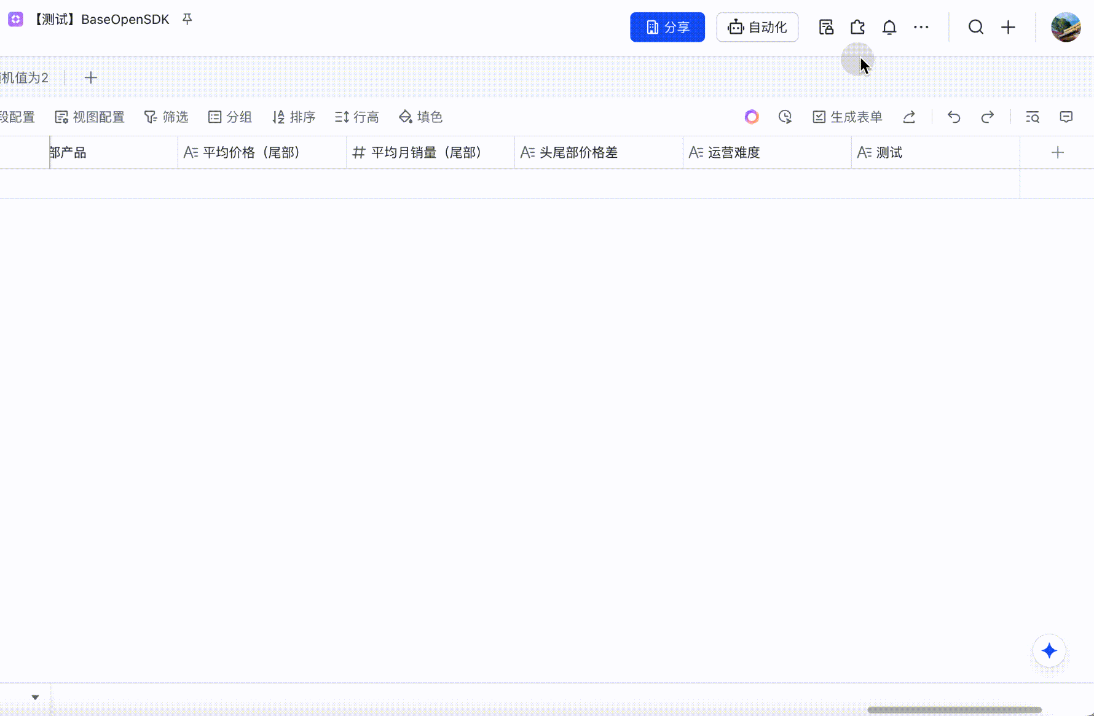Image resolution: width=1094 pixels, height=716 pixels.
Task: Click the horizontal scrollbar at bottom
Action: coord(954,710)
